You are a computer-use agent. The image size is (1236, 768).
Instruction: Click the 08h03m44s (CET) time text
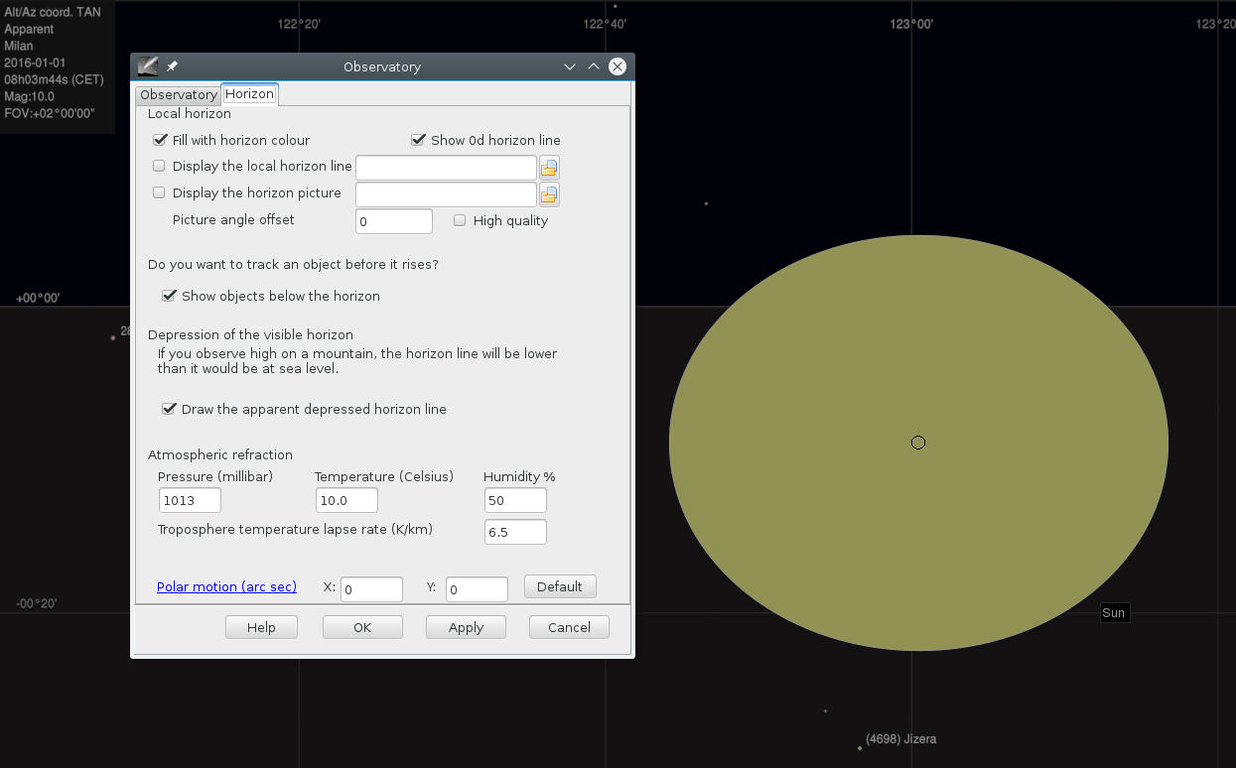click(55, 79)
